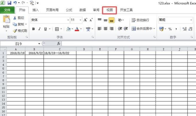Image resolution: width=196 pixels, height=116 pixels.
Task: Select cell B1 containing 2018/9/22
Action: pyautogui.click(x=34, y=53)
